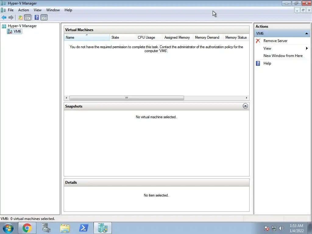The width and height of the screenshot is (312, 234).
Task: Click the scroll left arrow in Virtual Machines
Action: (x=66, y=98)
